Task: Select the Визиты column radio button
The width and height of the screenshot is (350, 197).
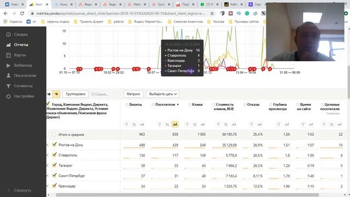Action: click(x=127, y=105)
